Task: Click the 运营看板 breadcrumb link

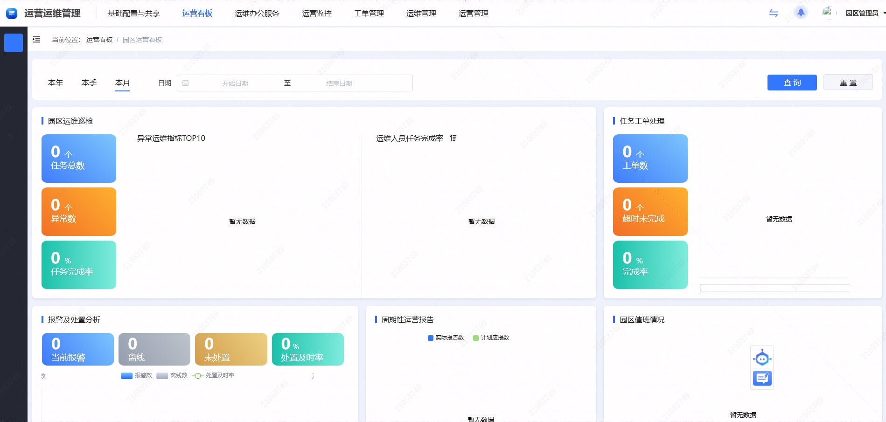Action: tap(99, 40)
